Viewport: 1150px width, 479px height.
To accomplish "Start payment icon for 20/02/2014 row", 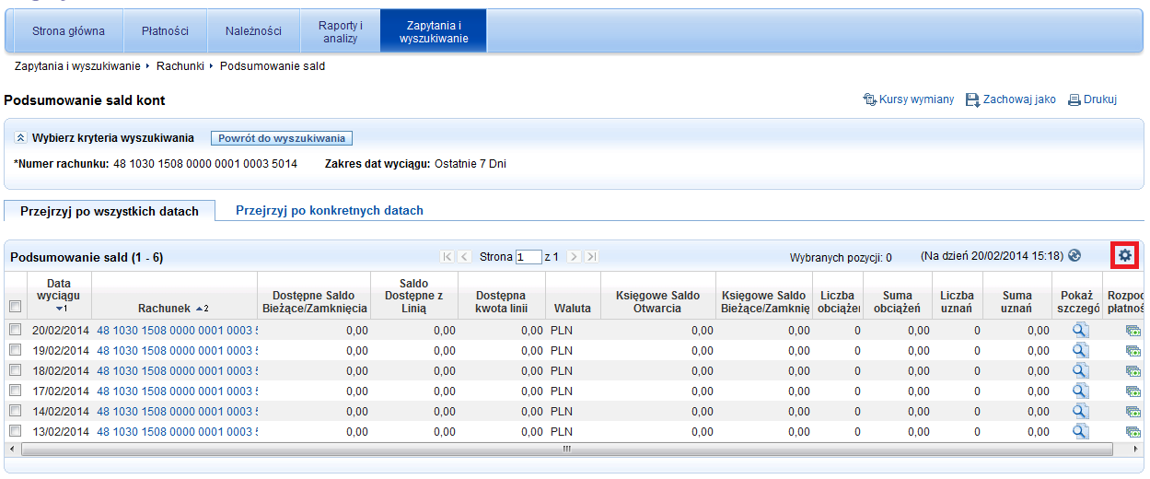I will tap(1133, 331).
